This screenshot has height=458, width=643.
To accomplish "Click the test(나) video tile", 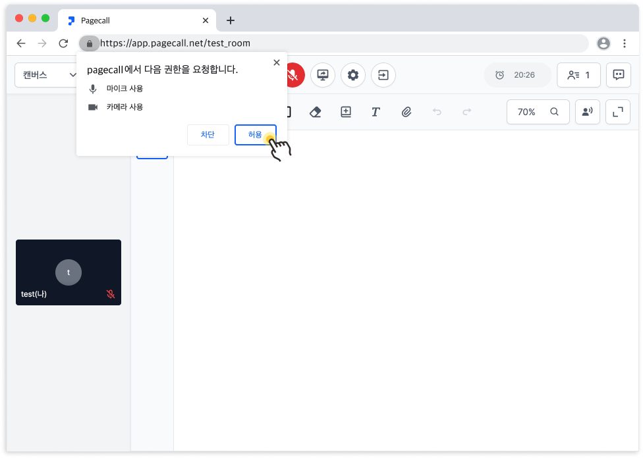I will click(x=69, y=272).
